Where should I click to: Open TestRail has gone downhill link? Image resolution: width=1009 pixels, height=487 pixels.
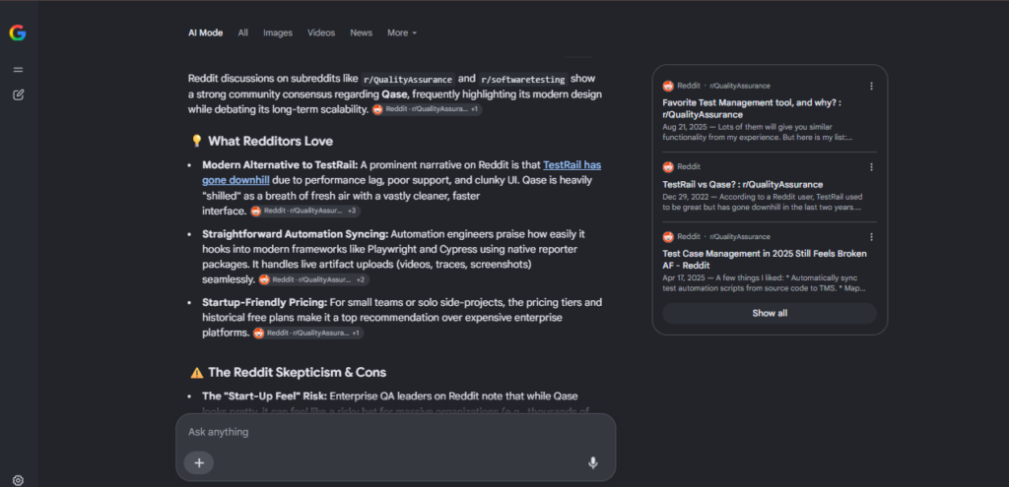click(x=402, y=172)
